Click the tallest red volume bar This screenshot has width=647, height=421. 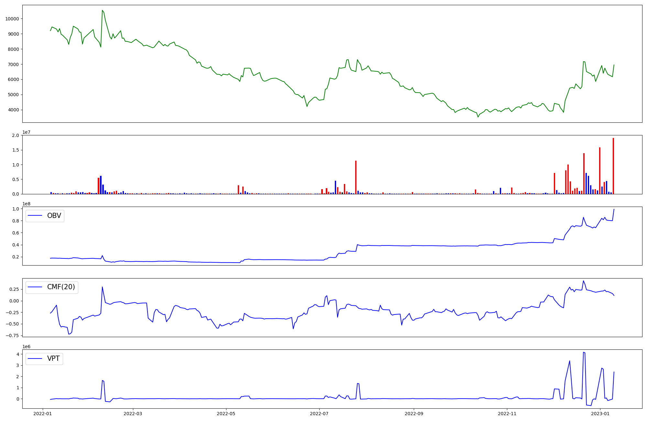(x=613, y=166)
